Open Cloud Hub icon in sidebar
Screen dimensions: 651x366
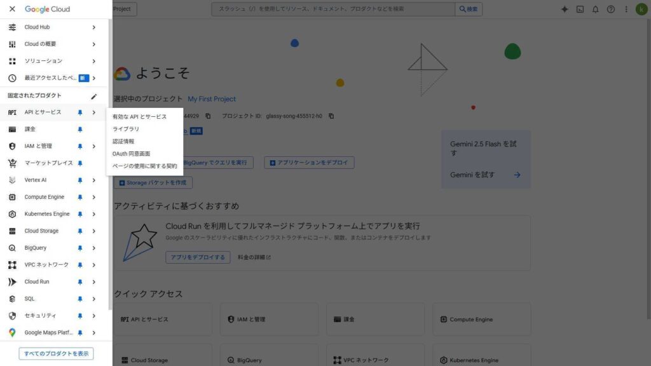click(12, 27)
